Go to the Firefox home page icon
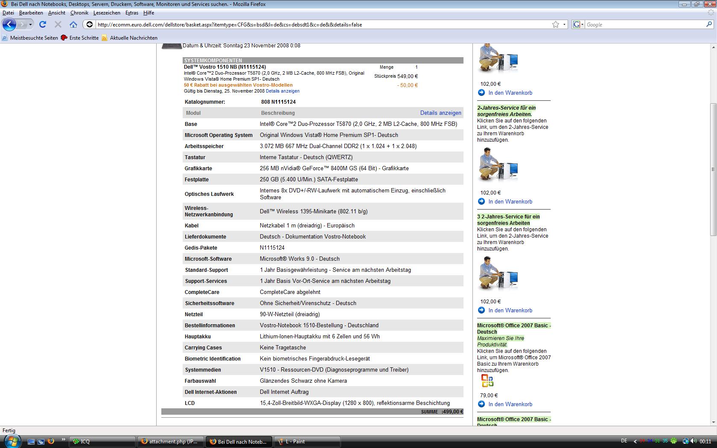 click(x=73, y=24)
